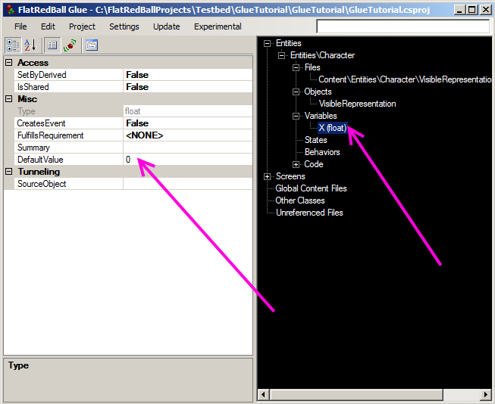The width and height of the screenshot is (495, 404).
Task: Select the X (float) variable
Action: coord(333,128)
